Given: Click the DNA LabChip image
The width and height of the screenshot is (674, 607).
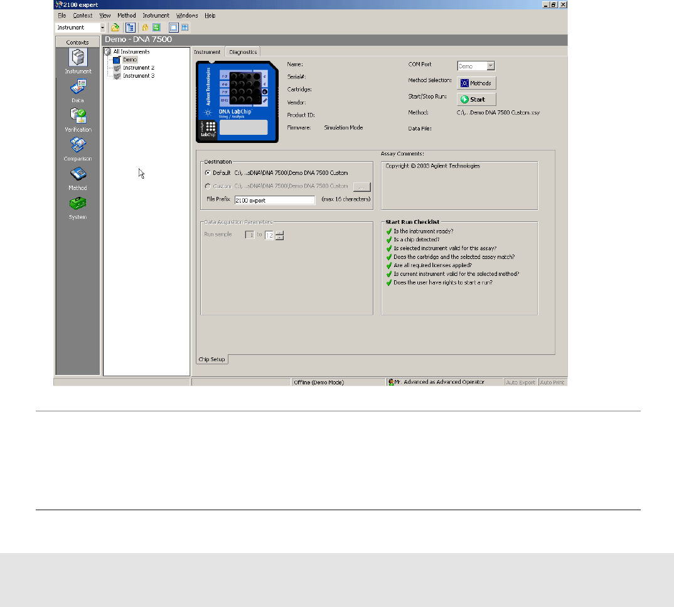Looking at the screenshot, I should coord(237,102).
